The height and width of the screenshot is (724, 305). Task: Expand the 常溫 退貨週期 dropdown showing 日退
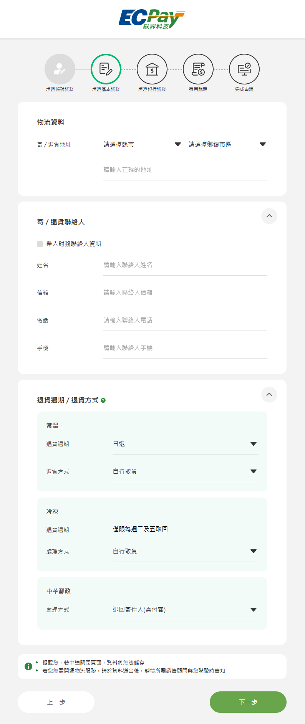[185, 444]
